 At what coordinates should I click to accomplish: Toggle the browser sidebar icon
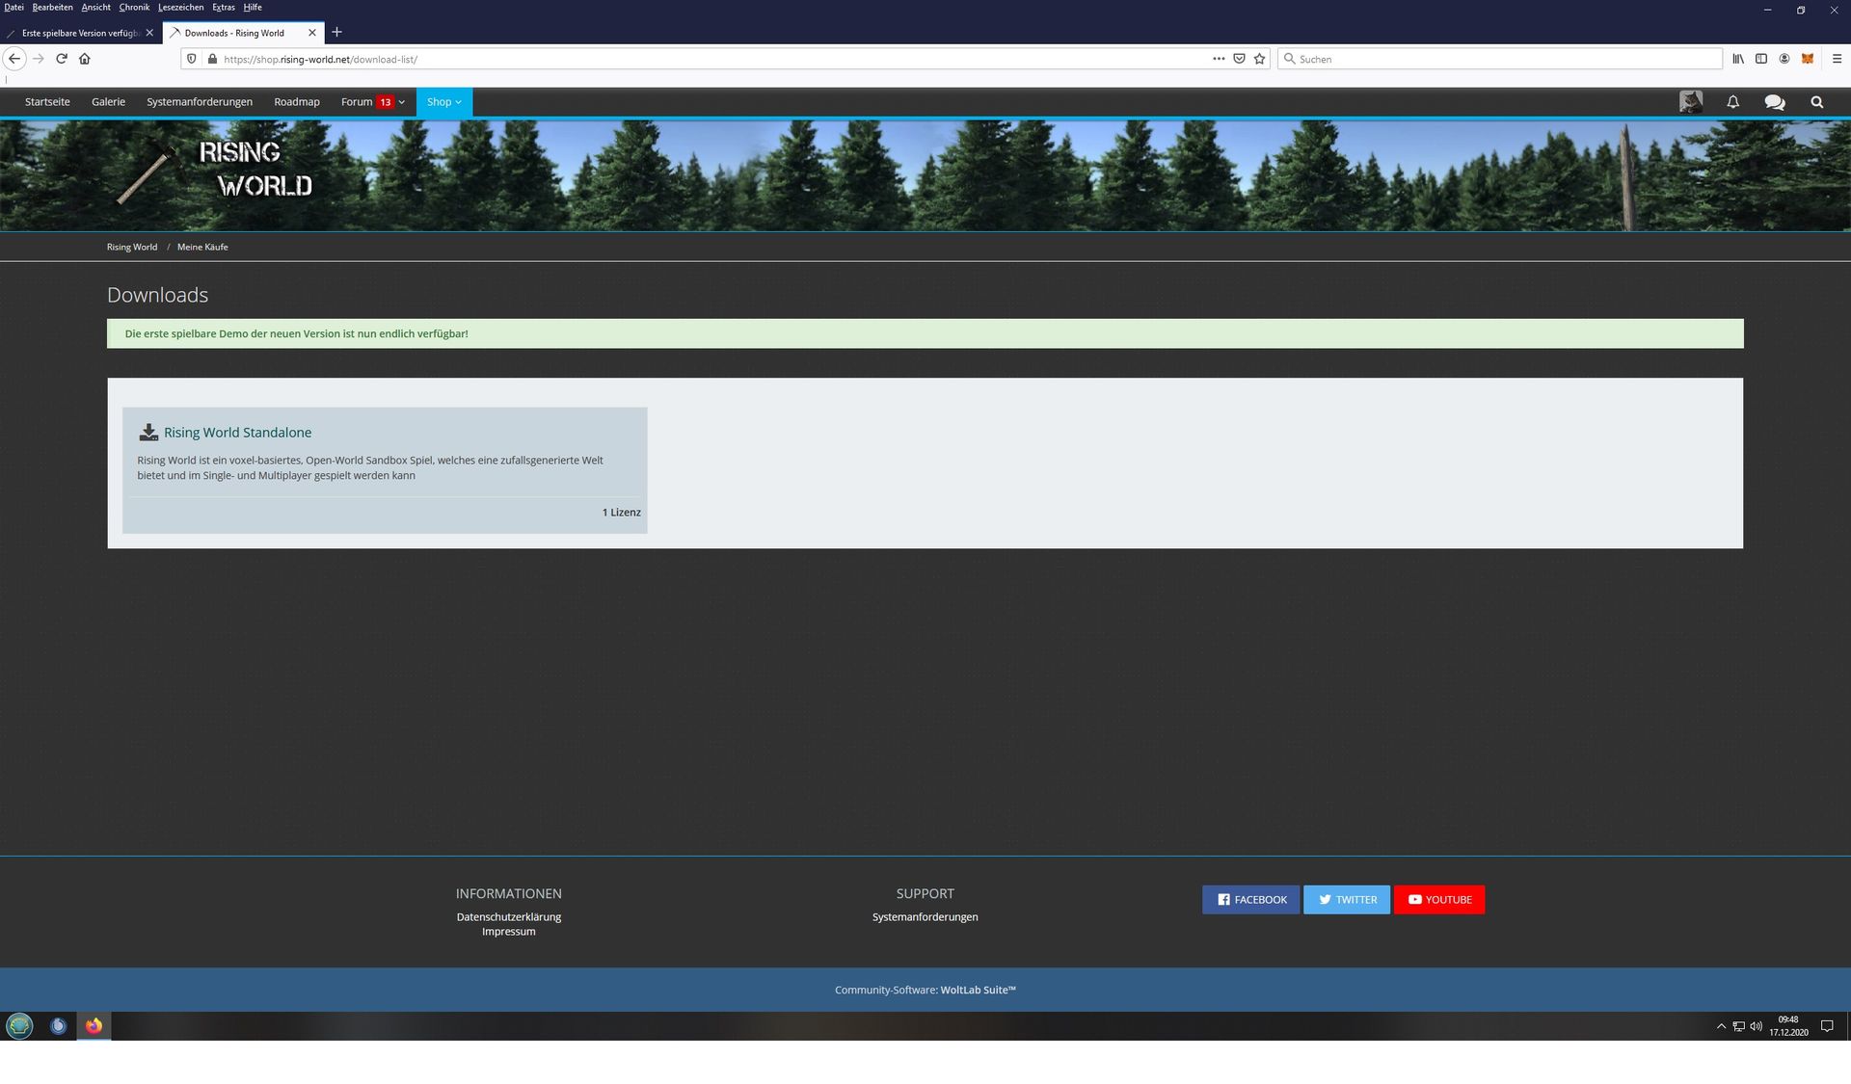tap(1760, 59)
